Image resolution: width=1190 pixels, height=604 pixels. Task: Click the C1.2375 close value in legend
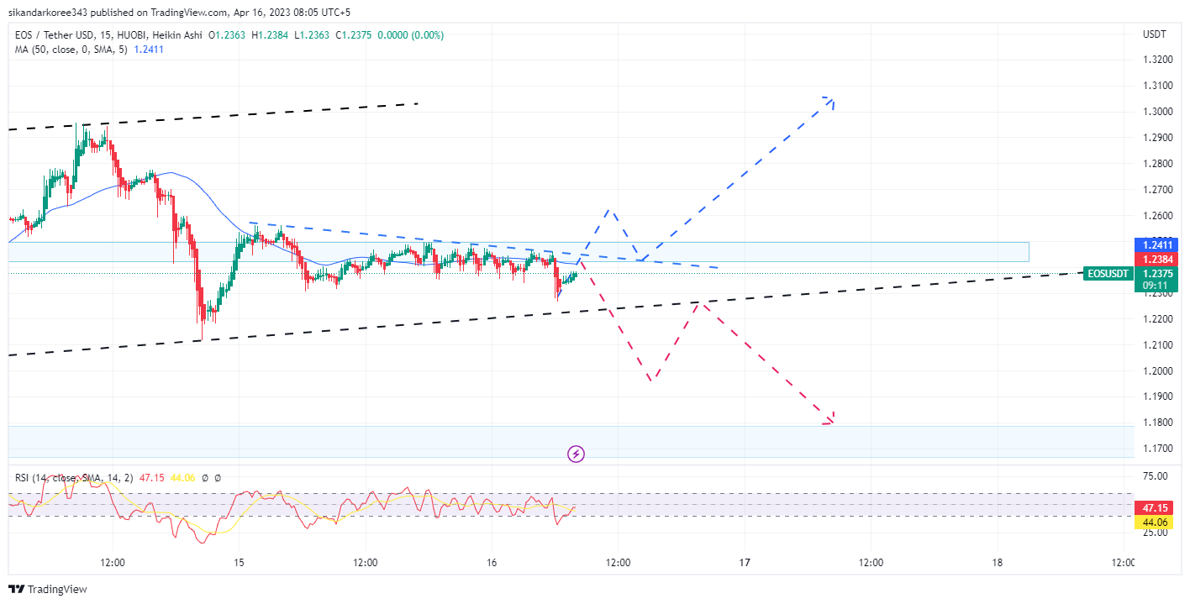[354, 35]
